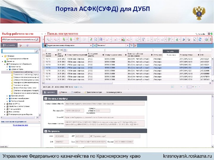
Task: Select the Содержание tab
Action: coord(49,92)
